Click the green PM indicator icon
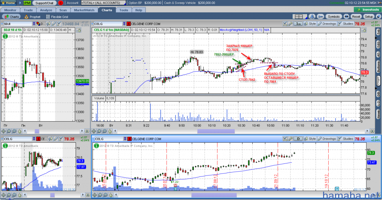Image resolution: width=382 pixels, height=200 pixels. [x=27, y=3]
